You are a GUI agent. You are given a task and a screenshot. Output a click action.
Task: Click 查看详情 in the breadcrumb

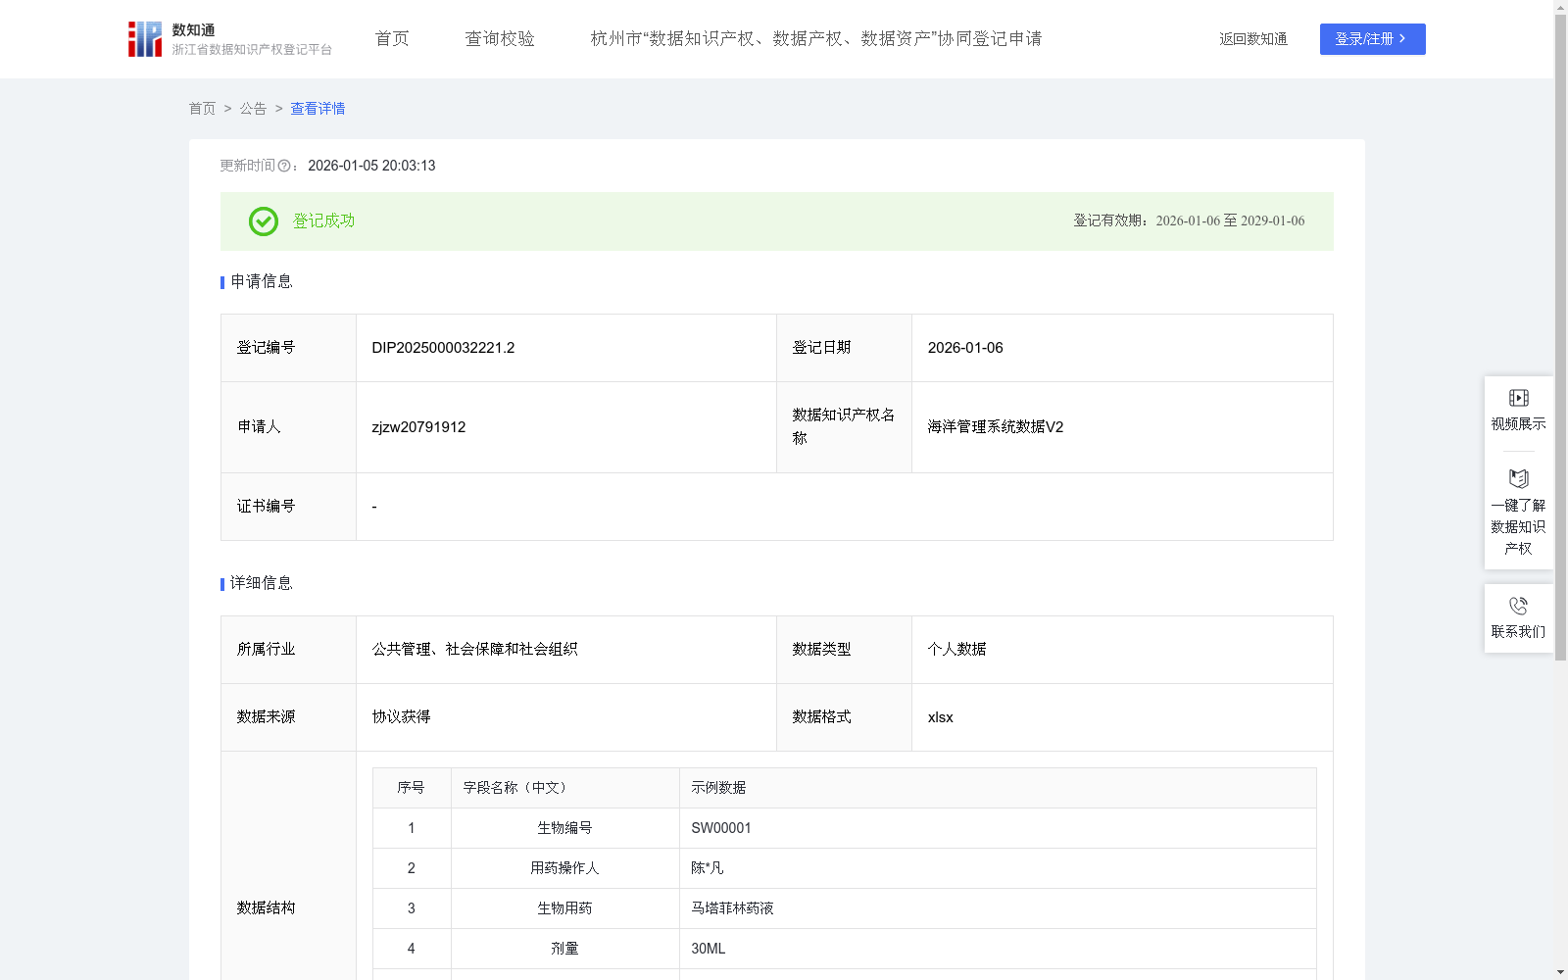coord(318,109)
